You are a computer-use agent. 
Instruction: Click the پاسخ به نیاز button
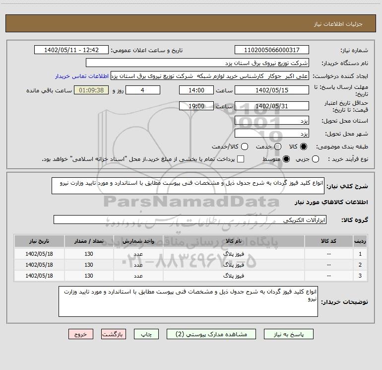pyautogui.click(x=289, y=334)
